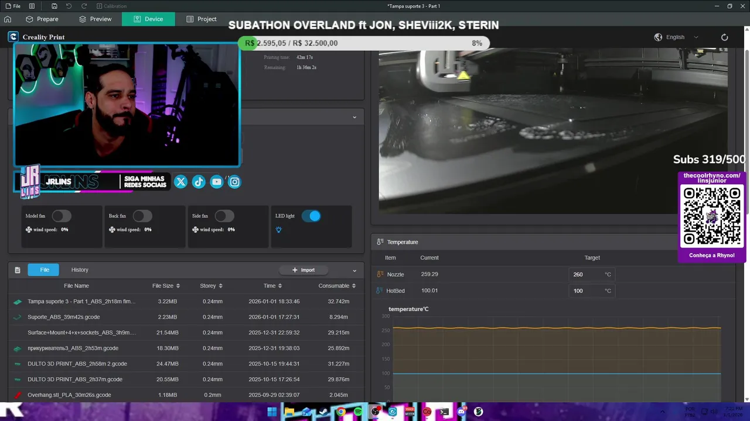Viewport: 750px width, 421px height.
Task: Toggle the Back fan switch
Action: [142, 216]
